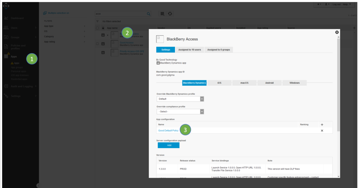Click the Log out link
Viewport: 359px width, 188px height.
click(336, 4)
